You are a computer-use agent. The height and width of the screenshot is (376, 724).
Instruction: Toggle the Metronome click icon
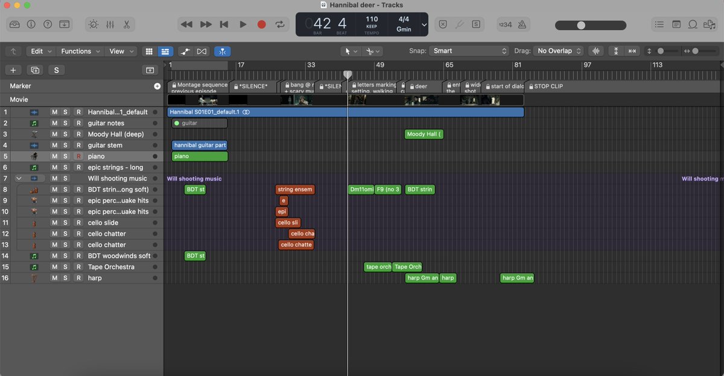[x=521, y=25]
